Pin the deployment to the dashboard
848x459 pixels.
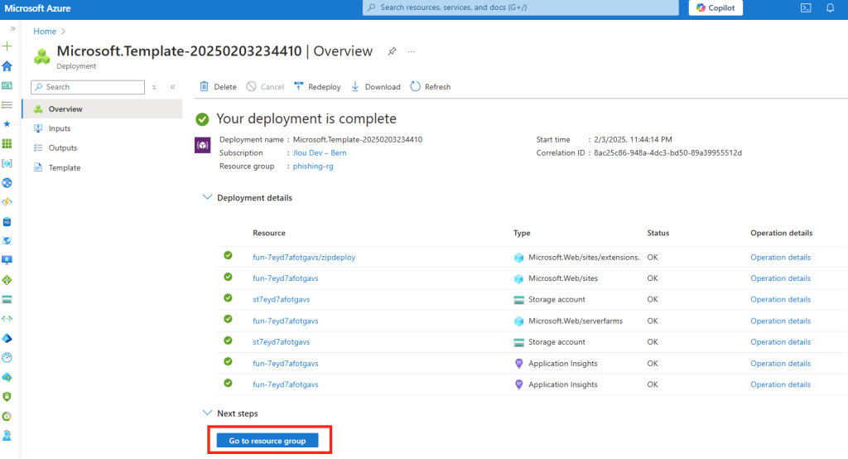392,51
